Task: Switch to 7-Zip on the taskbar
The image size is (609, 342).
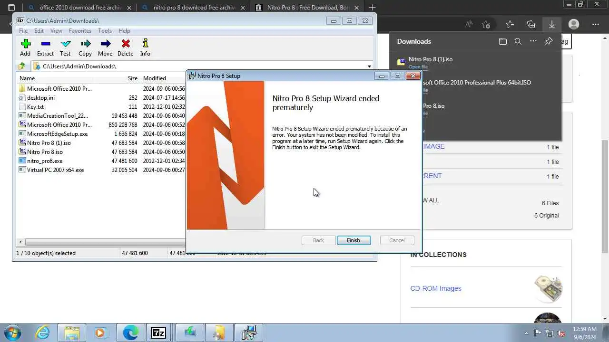Action: tap(159, 332)
